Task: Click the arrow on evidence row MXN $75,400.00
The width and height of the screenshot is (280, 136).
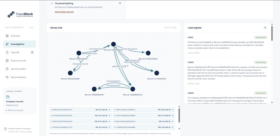Action: (109, 110)
